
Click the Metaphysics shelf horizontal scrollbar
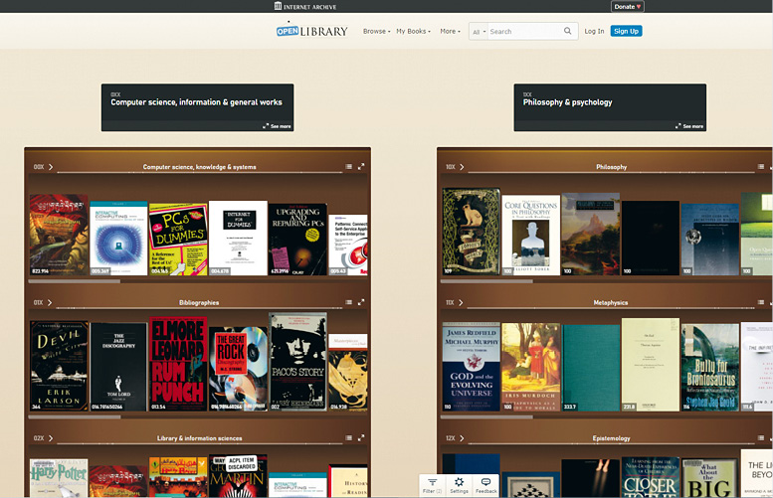486,416
